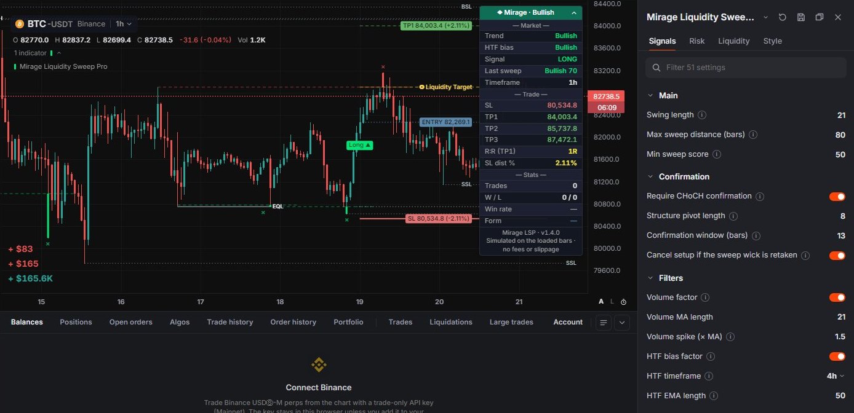Click the duplicate-windows icon in settings header

[819, 17]
